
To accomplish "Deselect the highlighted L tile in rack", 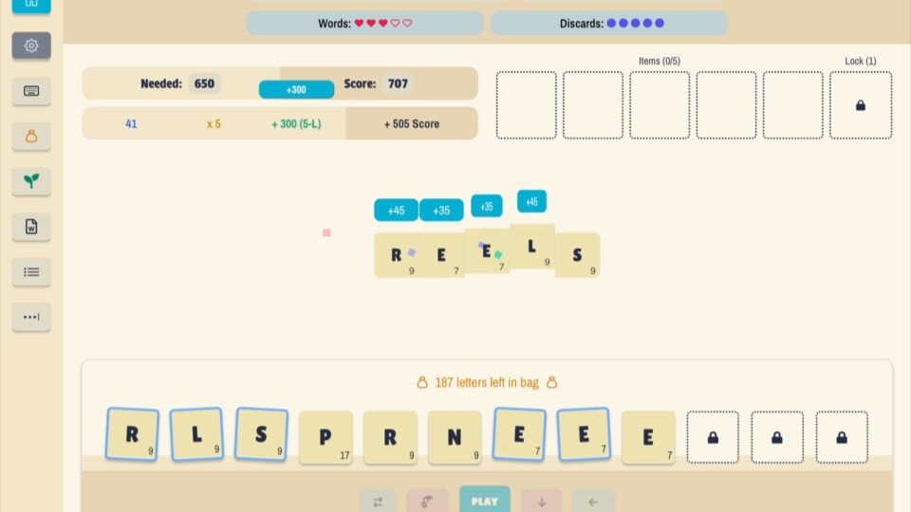I will click(196, 434).
